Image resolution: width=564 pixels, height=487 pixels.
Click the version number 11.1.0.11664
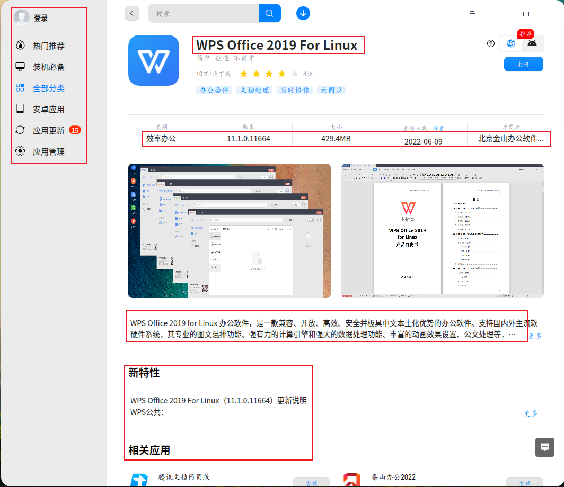coord(249,139)
